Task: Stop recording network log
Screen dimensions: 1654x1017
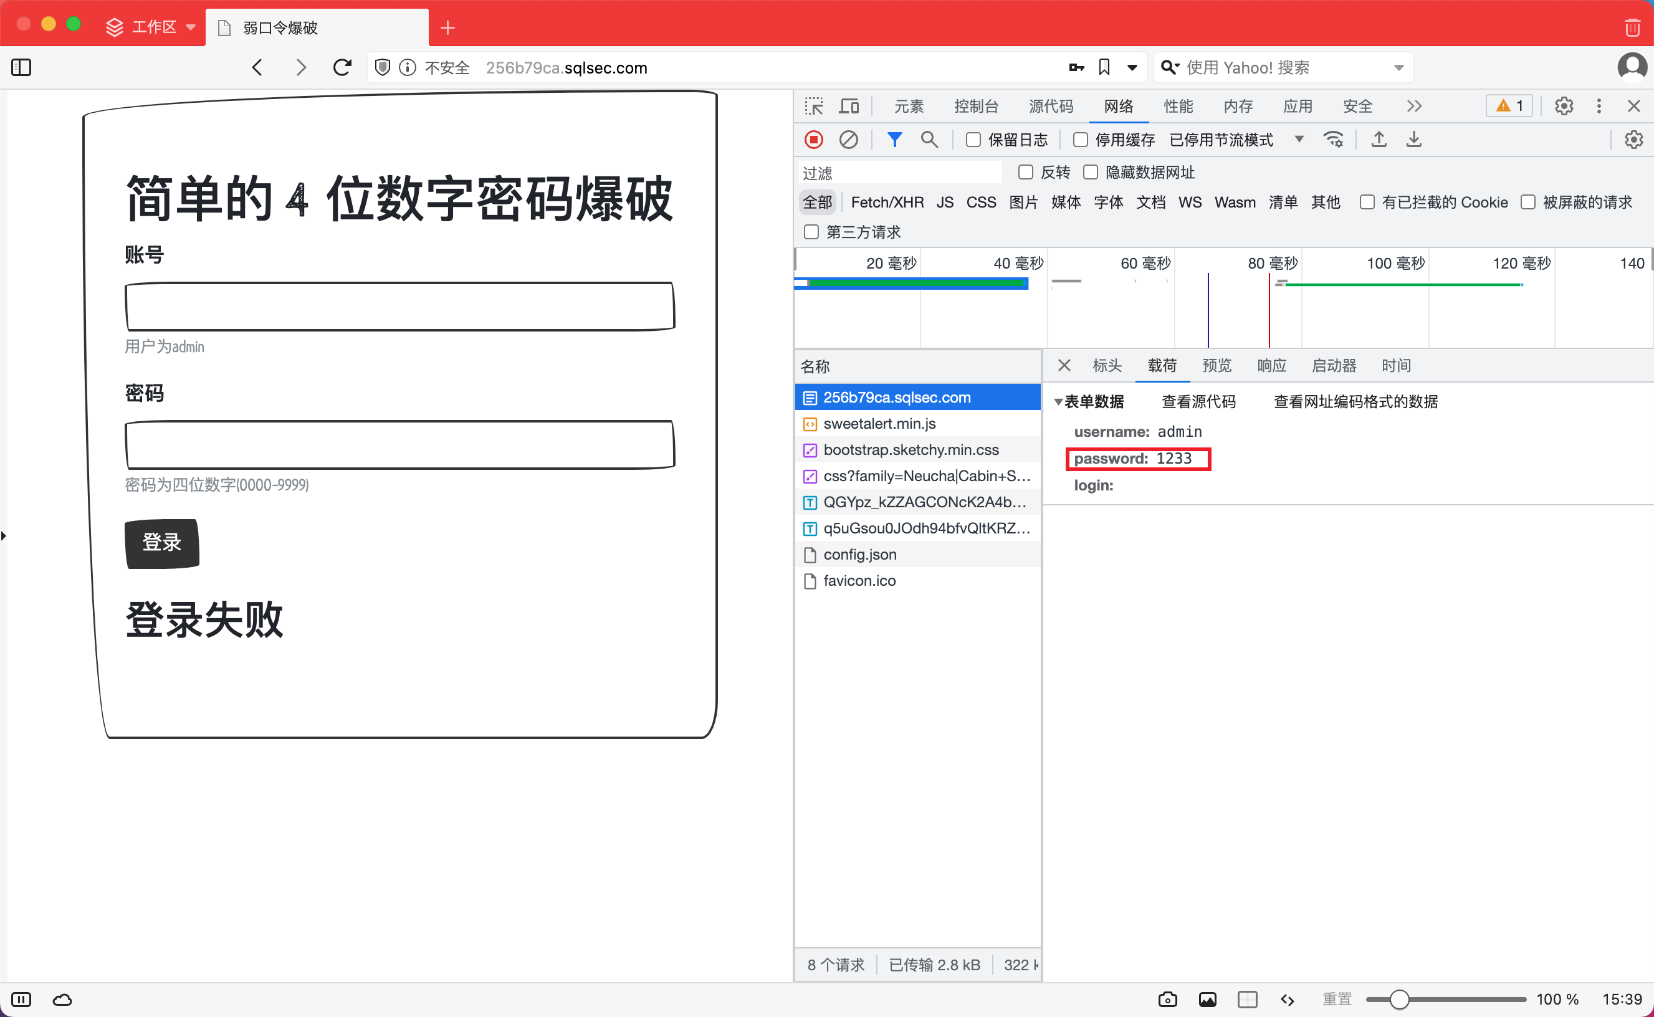Action: 814,139
